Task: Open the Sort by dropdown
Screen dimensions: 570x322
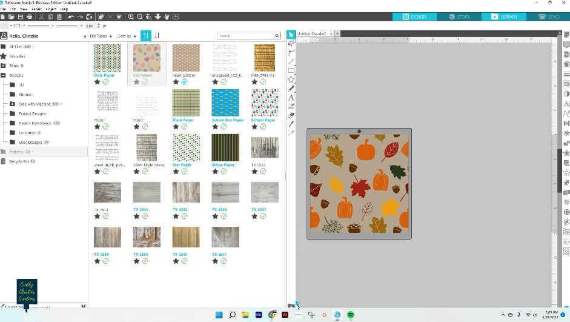Action: pos(127,36)
